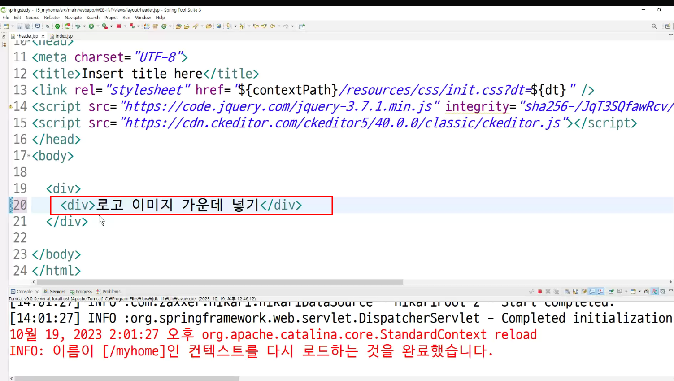Click the toolbar Search magnifier icon
The image size is (674, 381).
coord(654,26)
